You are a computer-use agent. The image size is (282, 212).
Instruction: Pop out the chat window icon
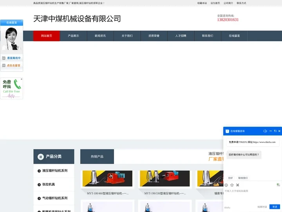click(x=275, y=131)
